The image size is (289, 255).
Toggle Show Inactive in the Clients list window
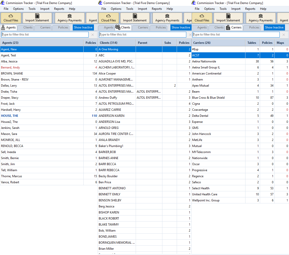click(181, 27)
